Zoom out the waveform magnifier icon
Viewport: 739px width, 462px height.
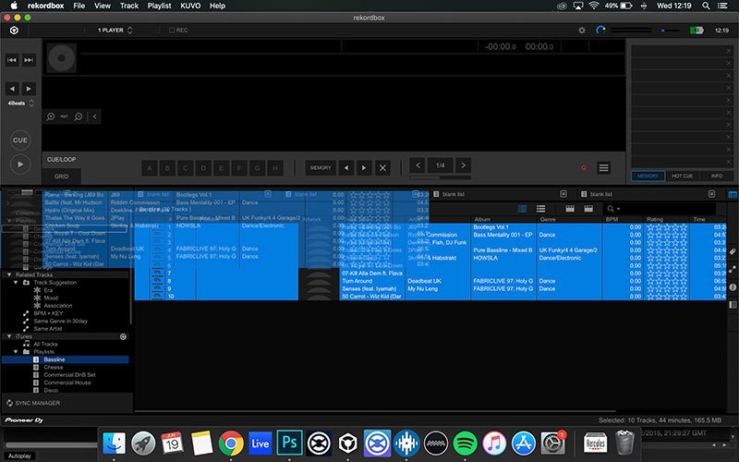(x=79, y=116)
